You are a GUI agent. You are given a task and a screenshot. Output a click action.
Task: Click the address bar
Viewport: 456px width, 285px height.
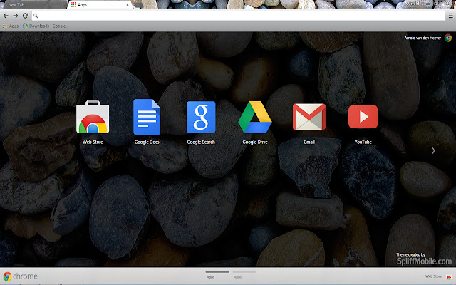[238, 16]
